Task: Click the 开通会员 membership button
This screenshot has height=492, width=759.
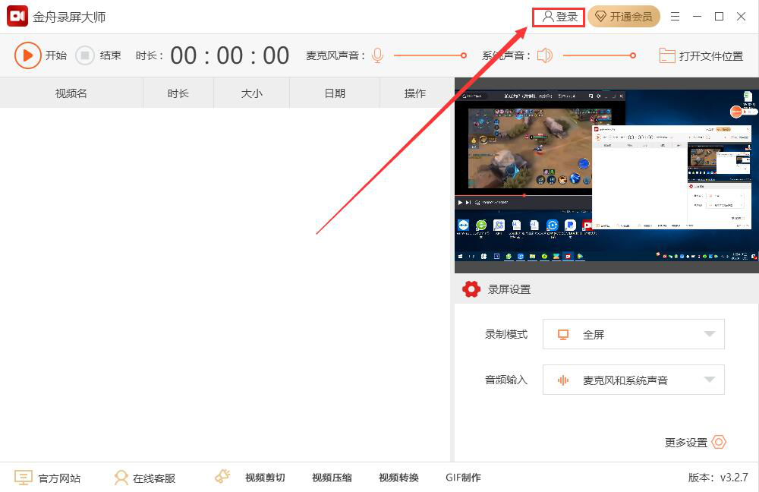Action: pyautogui.click(x=624, y=17)
